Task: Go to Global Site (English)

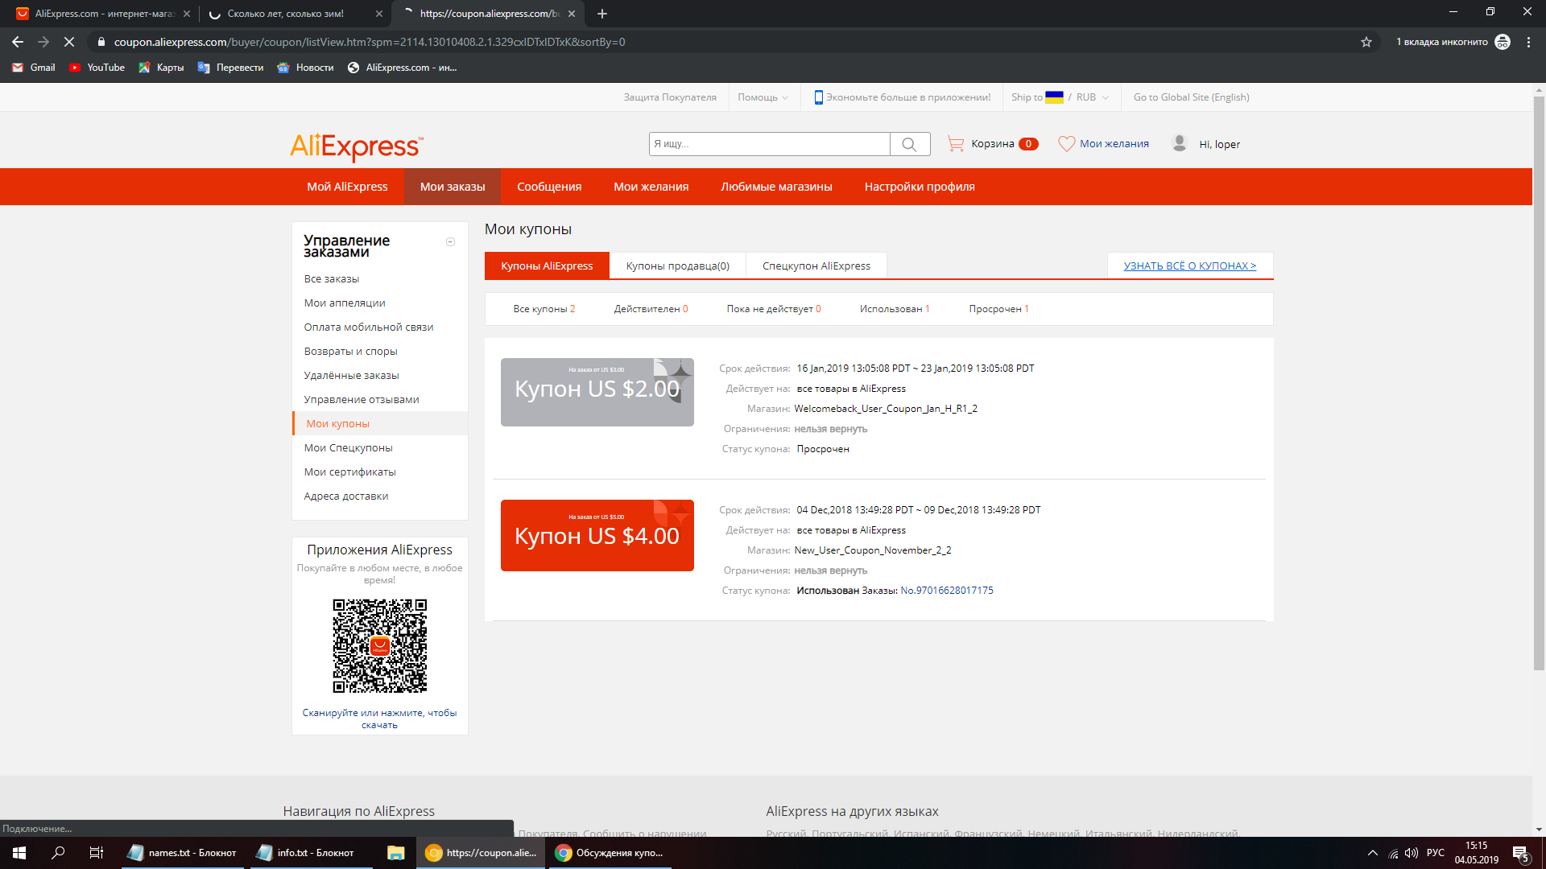Action: [1192, 97]
